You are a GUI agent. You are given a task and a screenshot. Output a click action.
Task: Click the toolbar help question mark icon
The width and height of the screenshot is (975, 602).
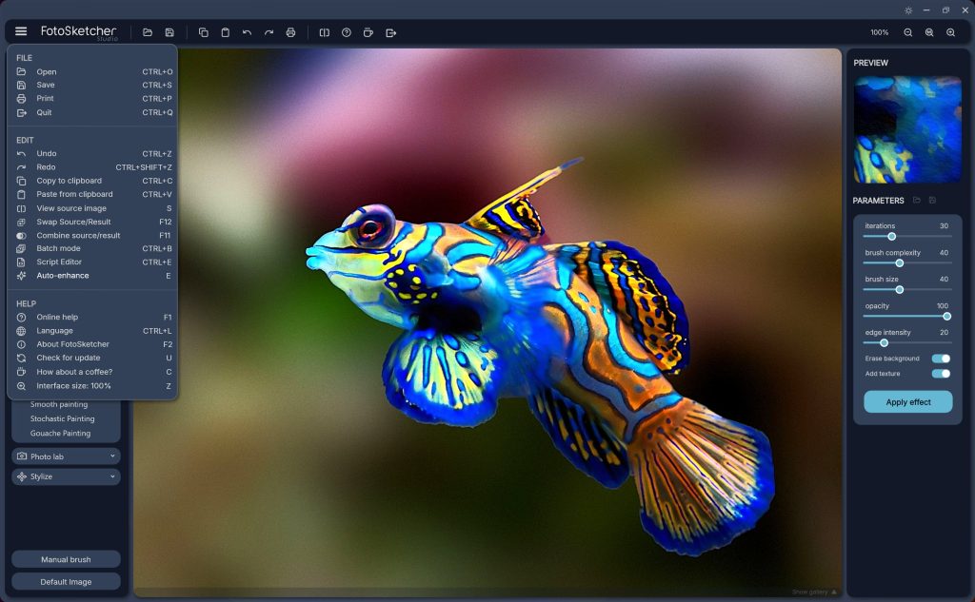(347, 32)
